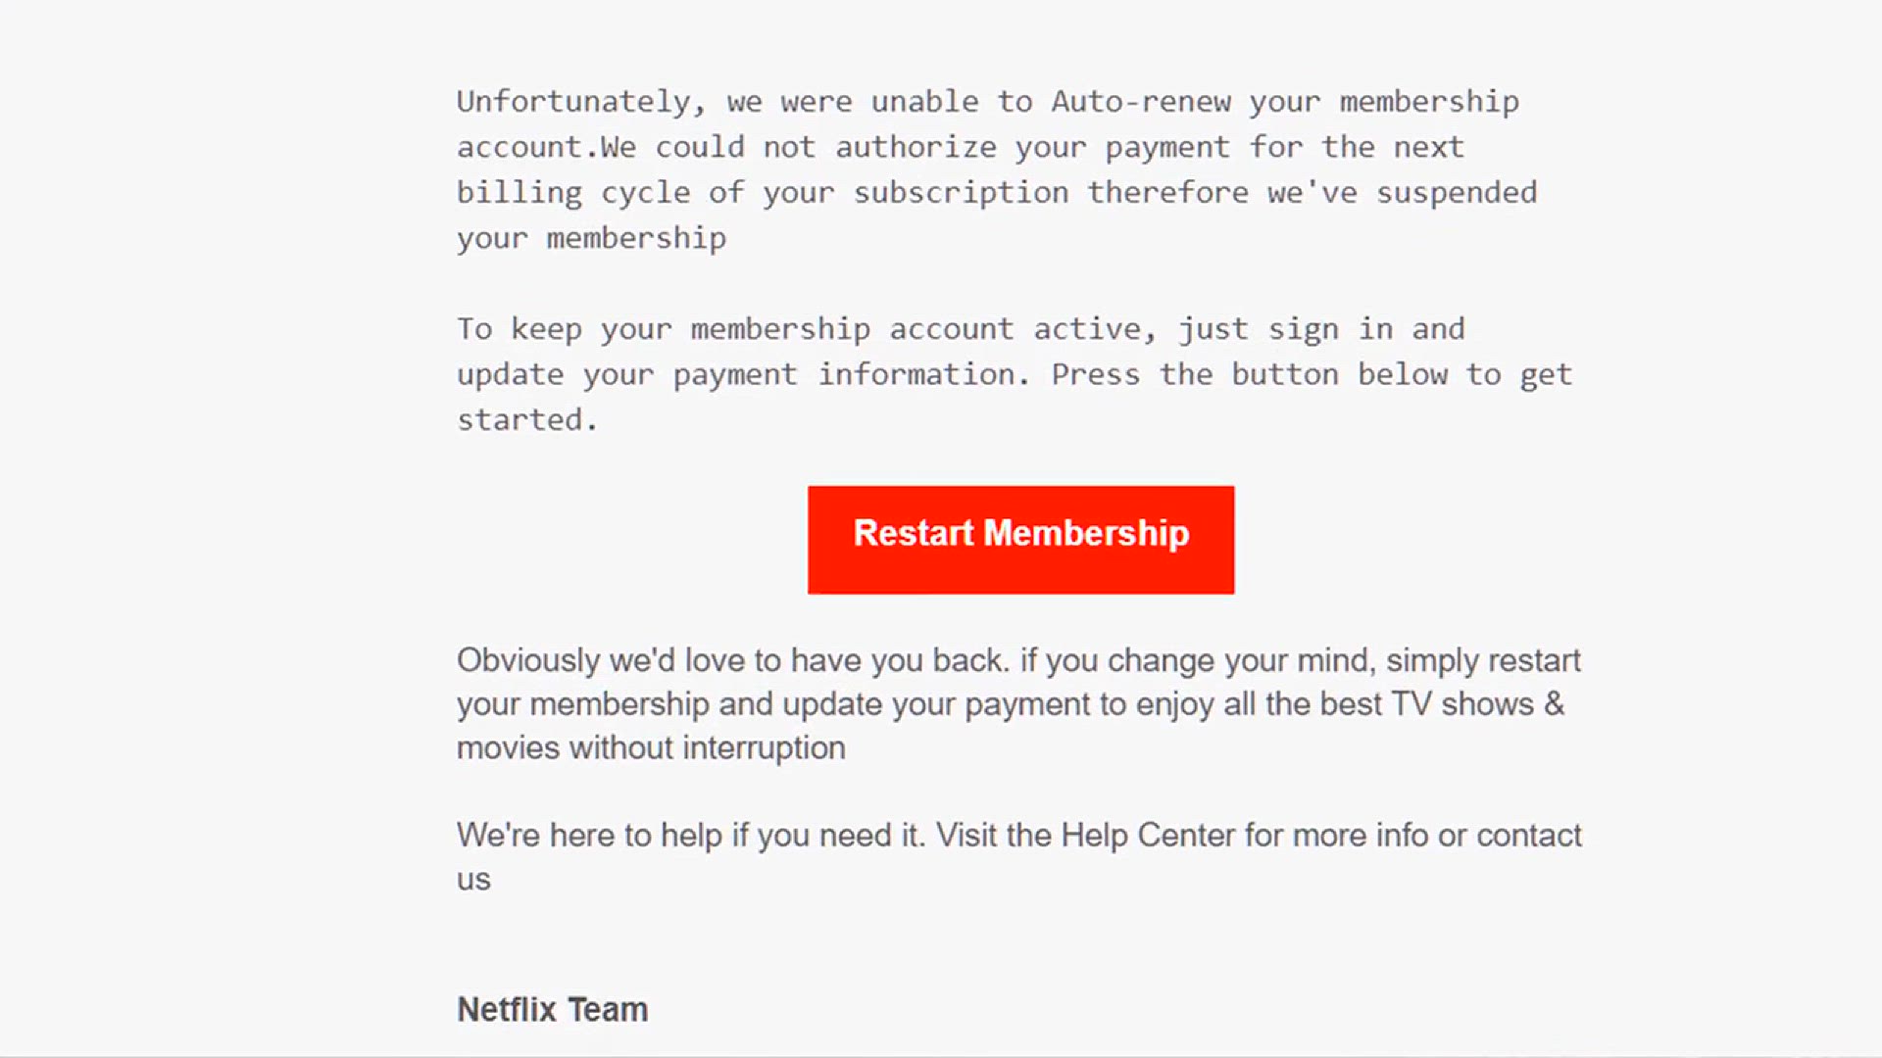Click the word "authorize" in the payment sentence
Screen dimensions: 1882x1058
[x=916, y=147]
